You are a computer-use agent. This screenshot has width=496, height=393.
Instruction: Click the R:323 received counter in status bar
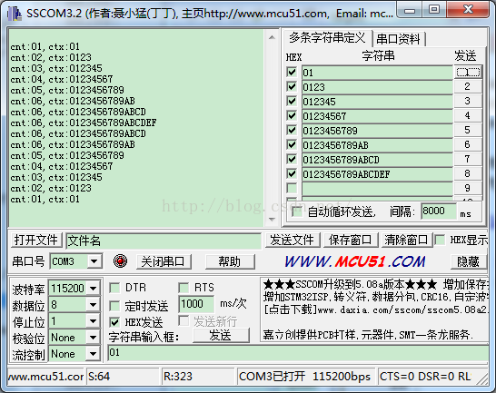click(x=198, y=377)
